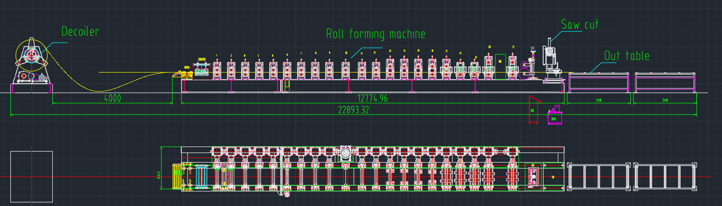Screen dimensions: 722x206
Task: Select the green rectangular box between roll stands
Action: pos(500,66)
